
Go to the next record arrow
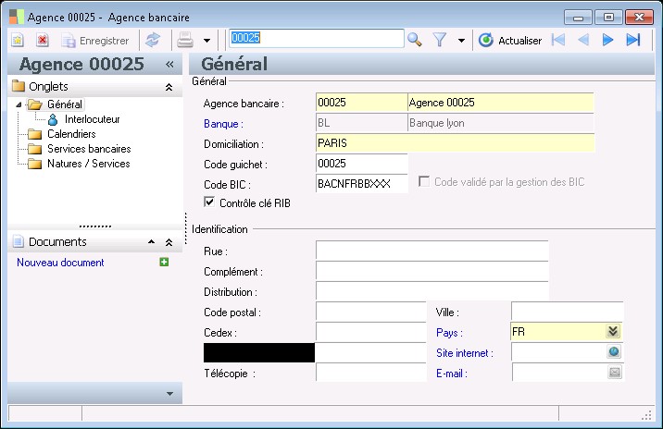[x=608, y=40]
